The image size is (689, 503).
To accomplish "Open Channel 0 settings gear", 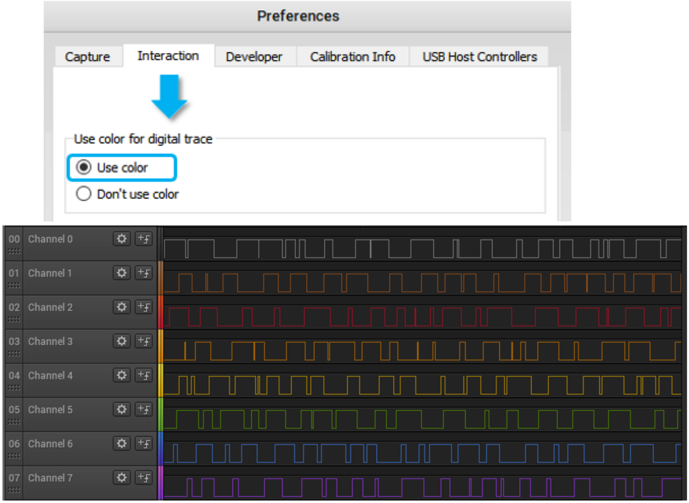I will click(121, 239).
